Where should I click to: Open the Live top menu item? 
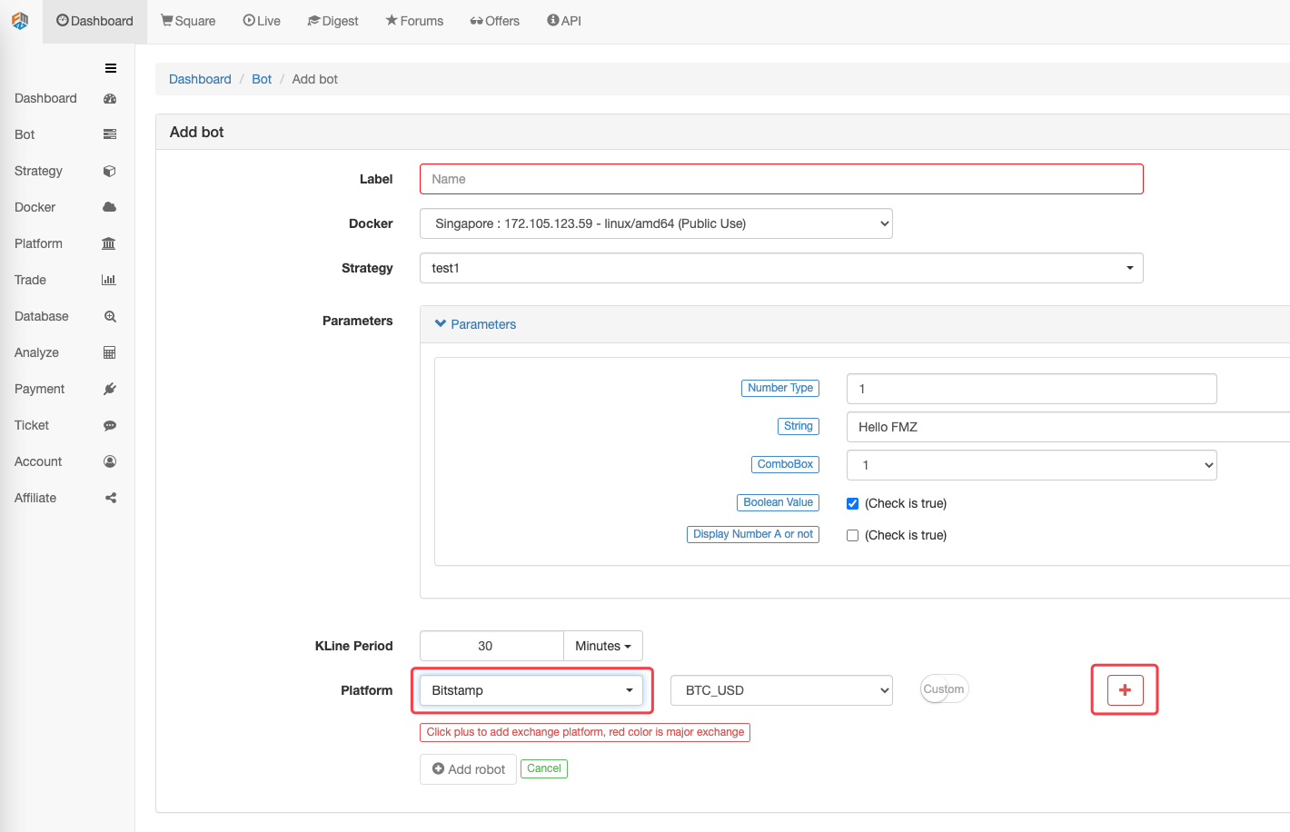[262, 21]
